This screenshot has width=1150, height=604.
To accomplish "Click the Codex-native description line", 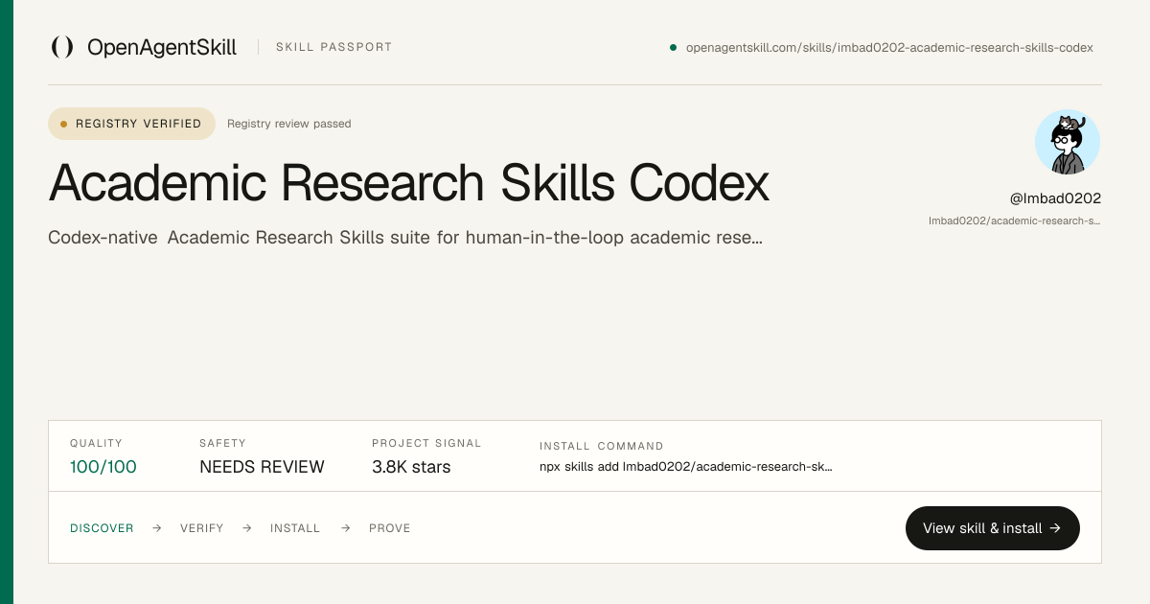I will click(405, 237).
